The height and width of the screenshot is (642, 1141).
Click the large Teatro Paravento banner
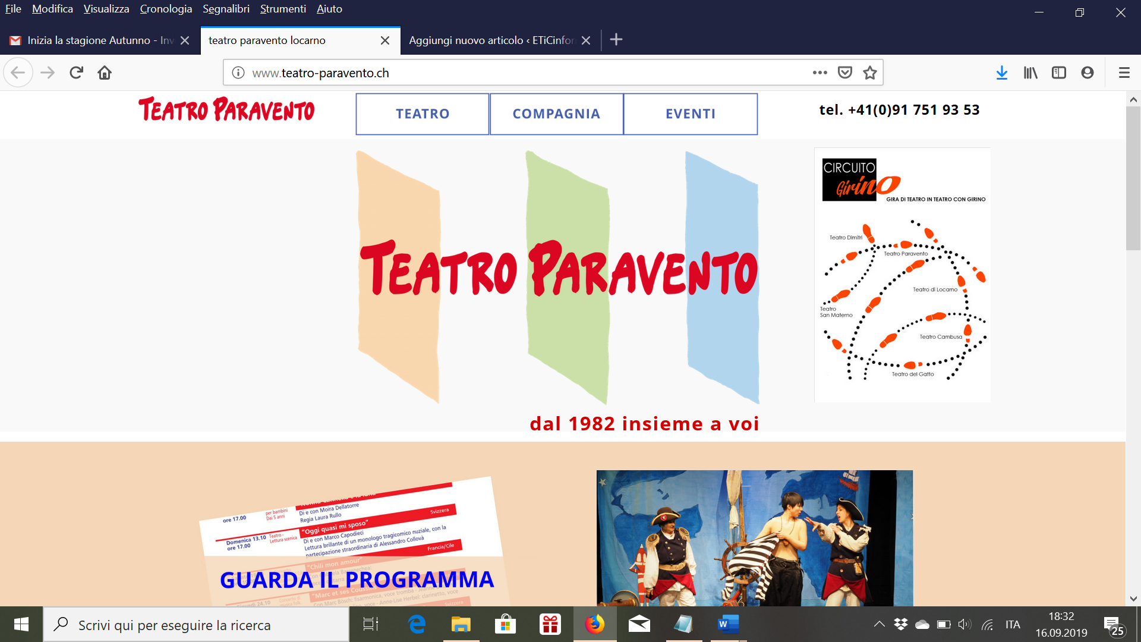(559, 277)
